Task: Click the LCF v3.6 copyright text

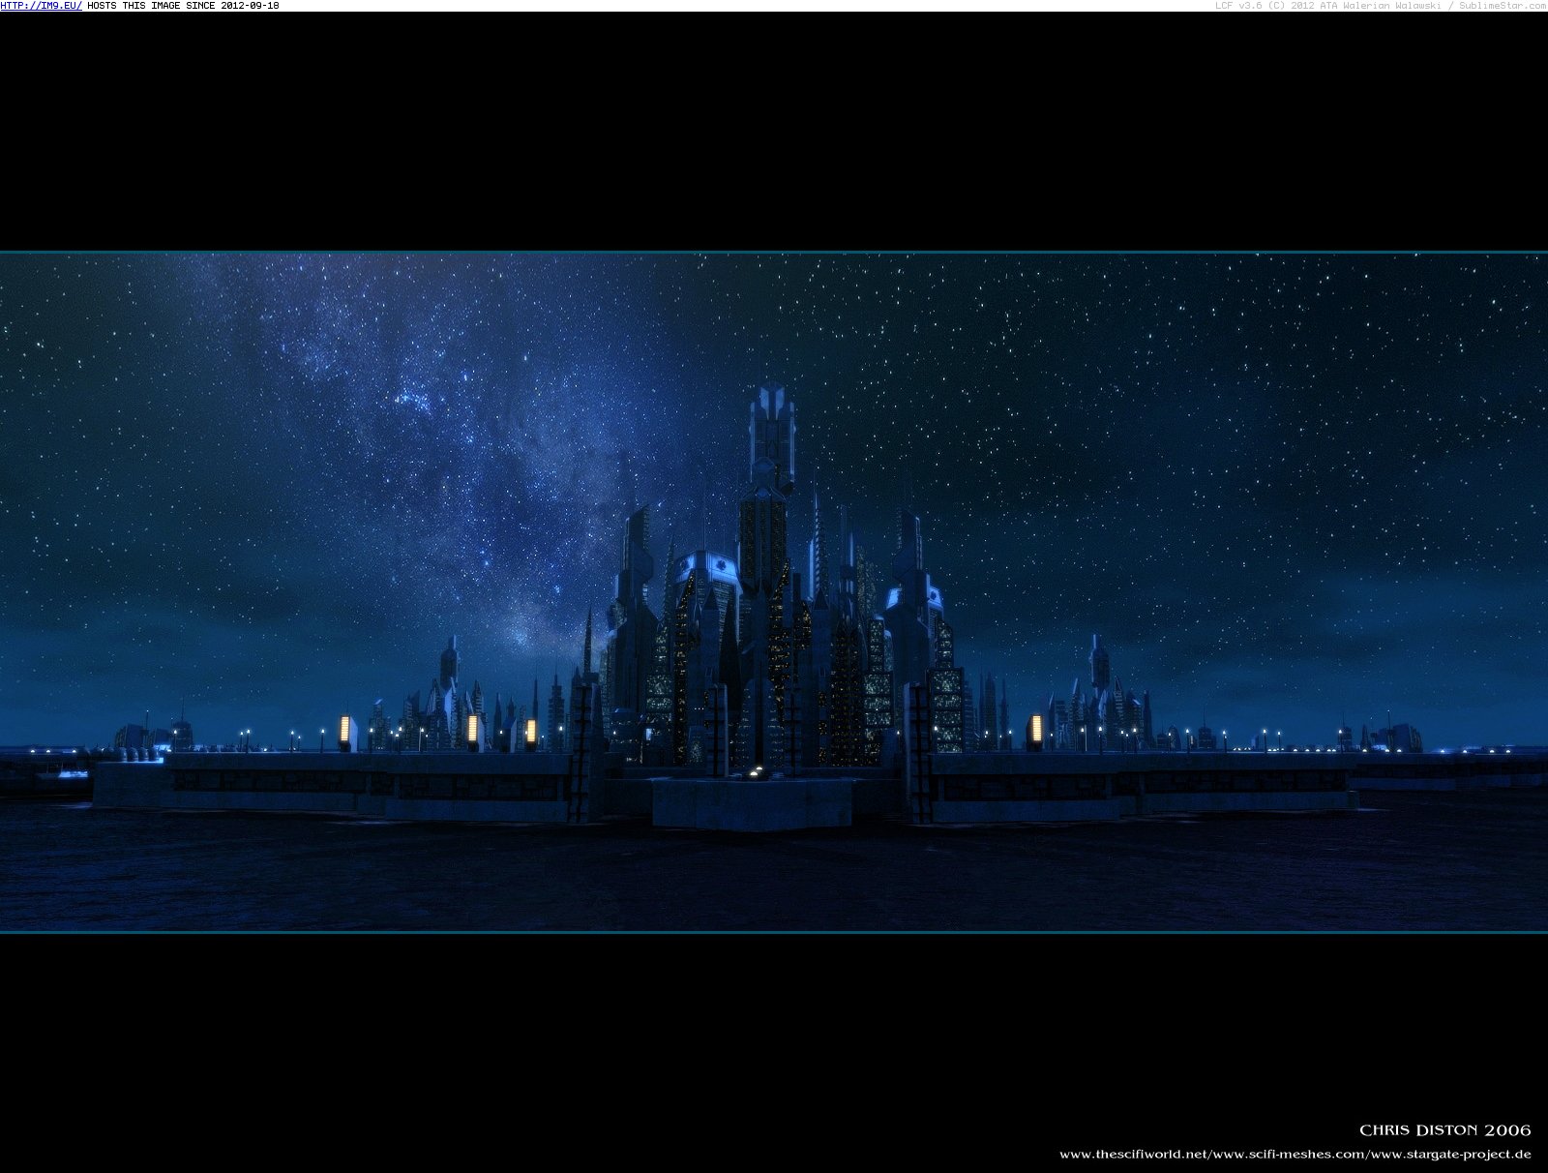Action: 1381,6
